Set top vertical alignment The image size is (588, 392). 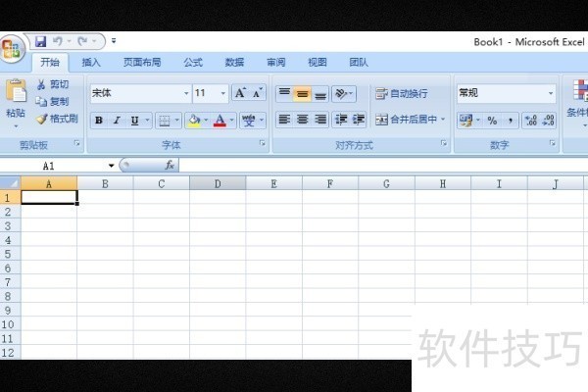pos(284,94)
